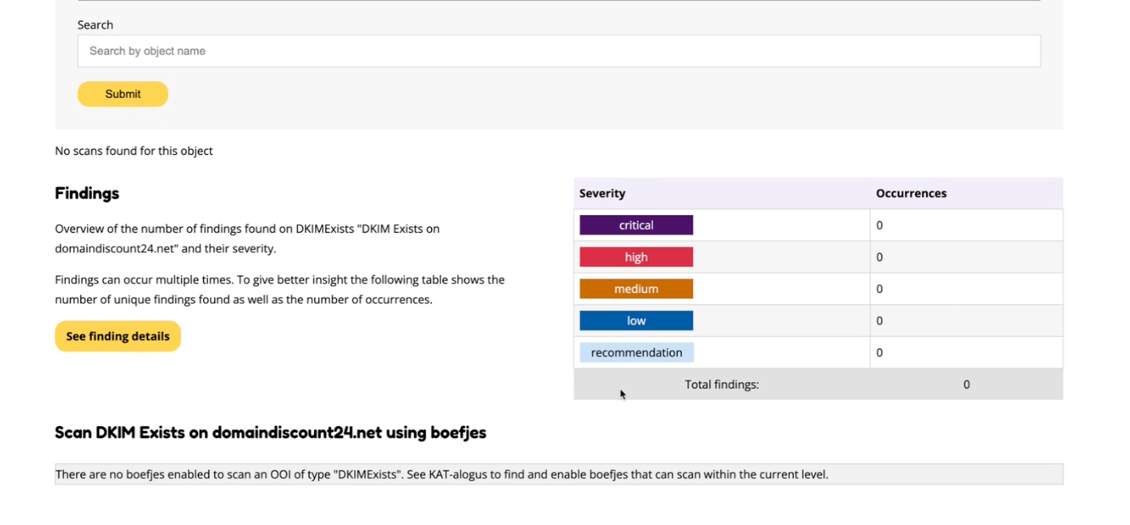
Task: Select the critical occurrences count cell
Action: pyautogui.click(x=879, y=225)
